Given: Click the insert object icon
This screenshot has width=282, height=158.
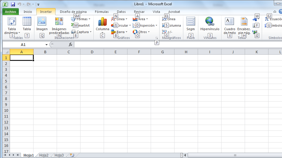Looking at the screenshot, I should (255, 32).
